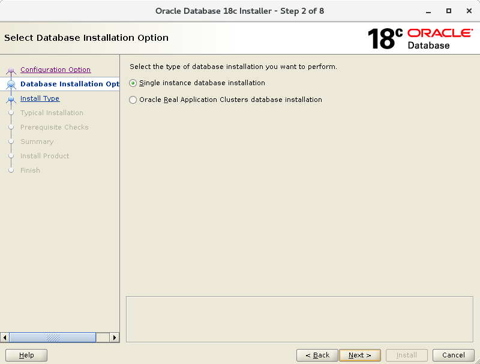Click the Install Product step label
The image size is (480, 364).
click(x=44, y=156)
